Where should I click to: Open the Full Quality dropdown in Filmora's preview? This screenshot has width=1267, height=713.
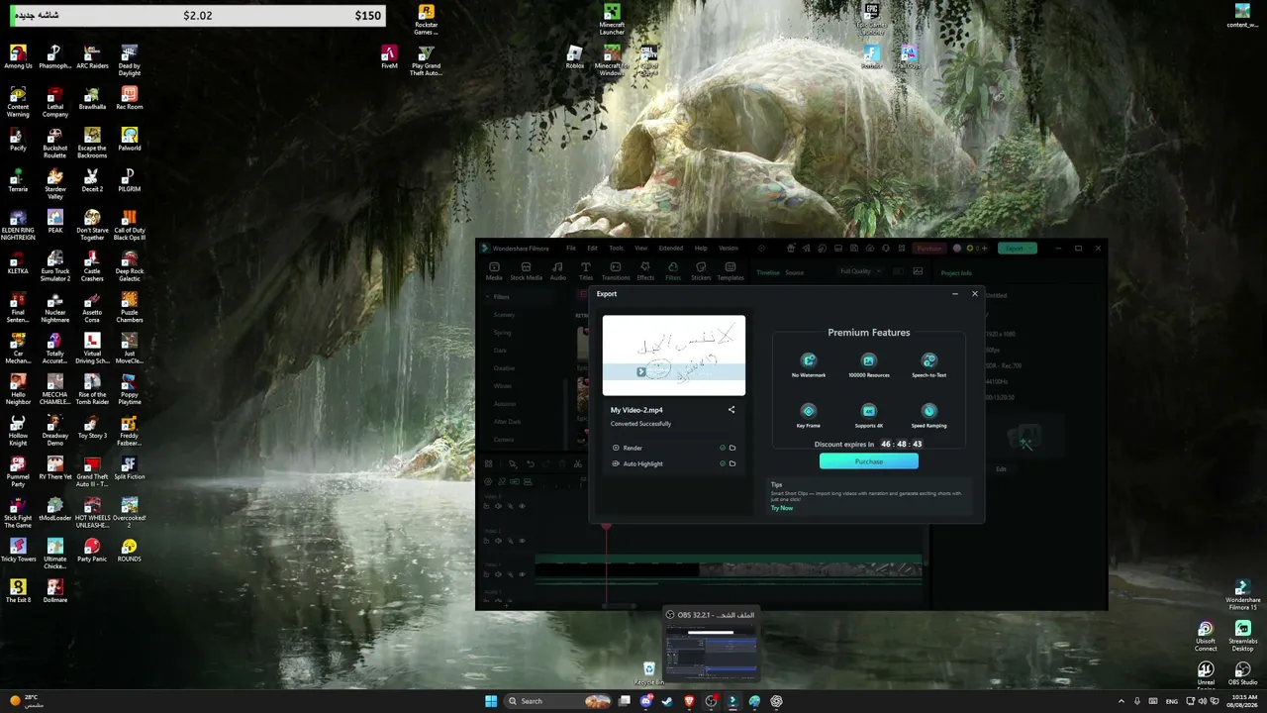[859, 271]
